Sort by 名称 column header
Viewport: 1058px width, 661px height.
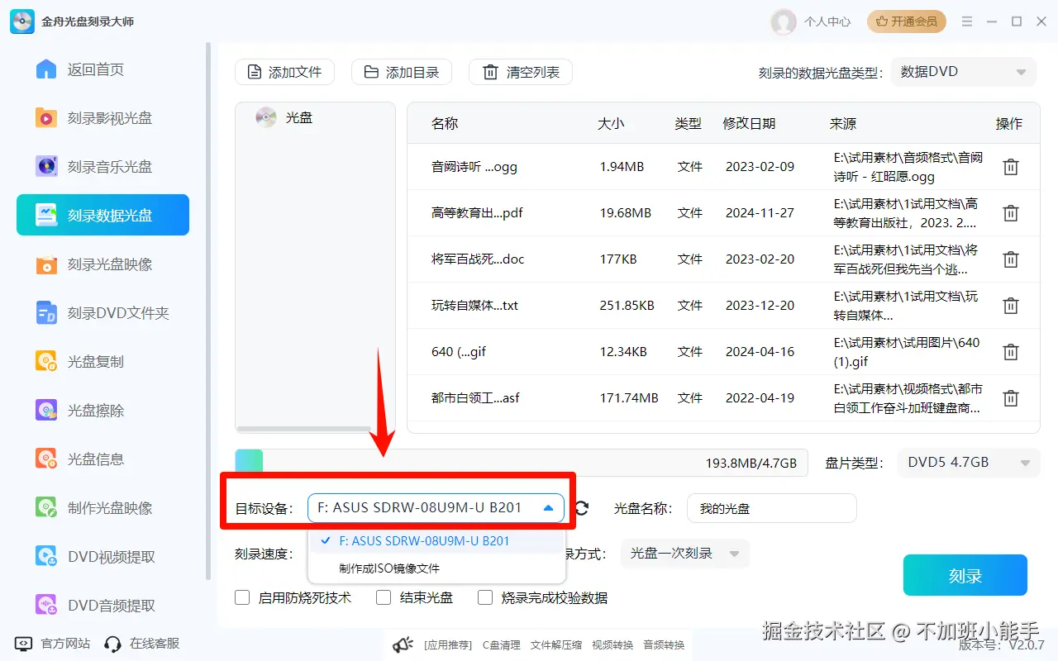tap(445, 123)
